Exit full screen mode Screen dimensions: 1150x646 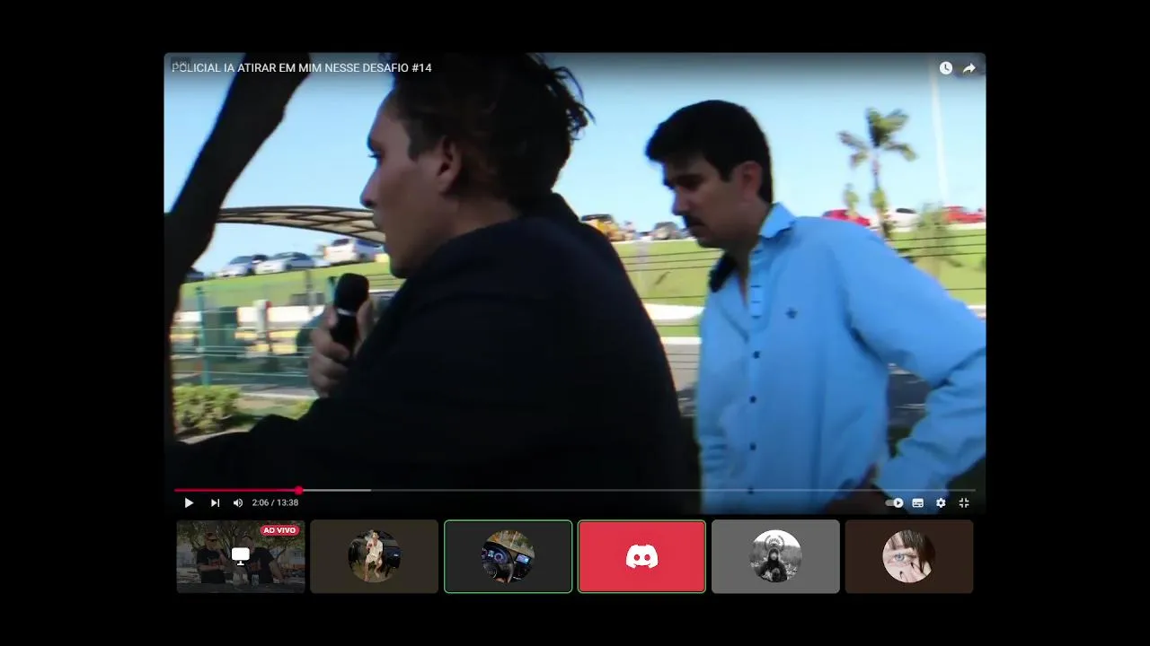click(964, 503)
